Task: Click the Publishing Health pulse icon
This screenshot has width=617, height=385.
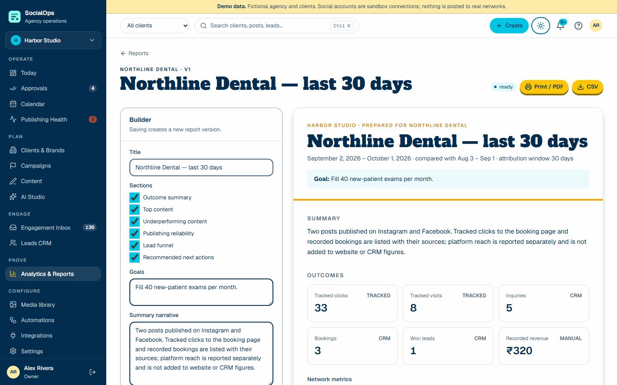Action: tap(13, 119)
